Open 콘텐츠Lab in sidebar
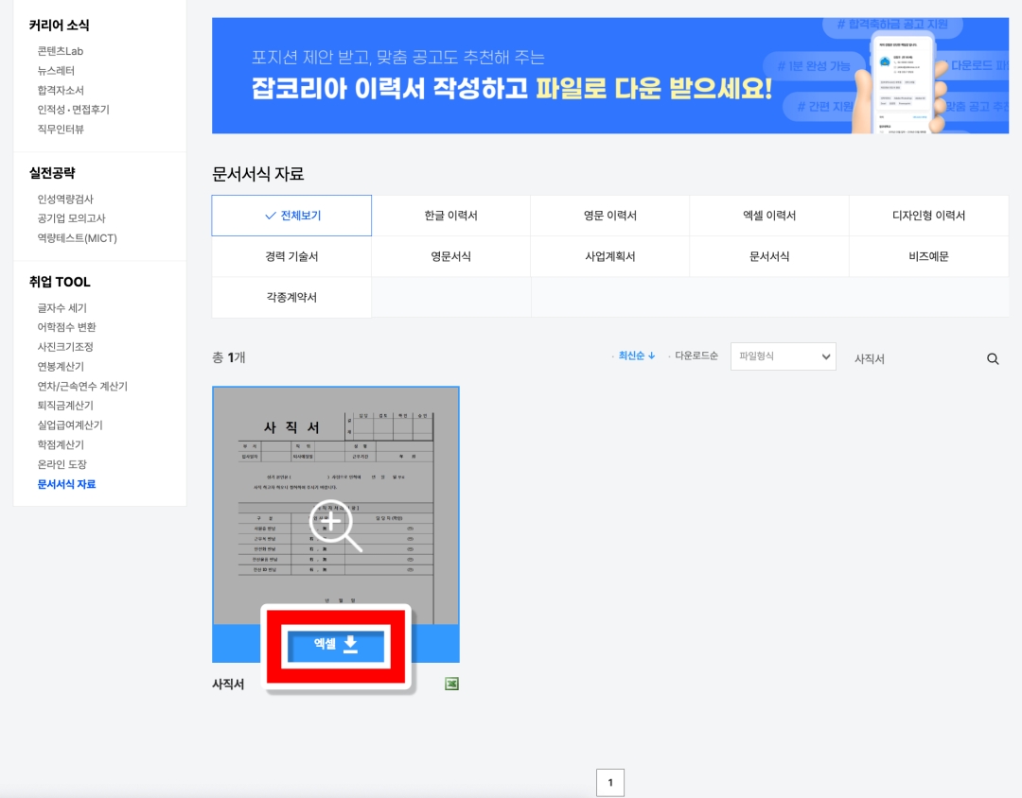Viewport: 1022px width, 798px height. [60, 51]
